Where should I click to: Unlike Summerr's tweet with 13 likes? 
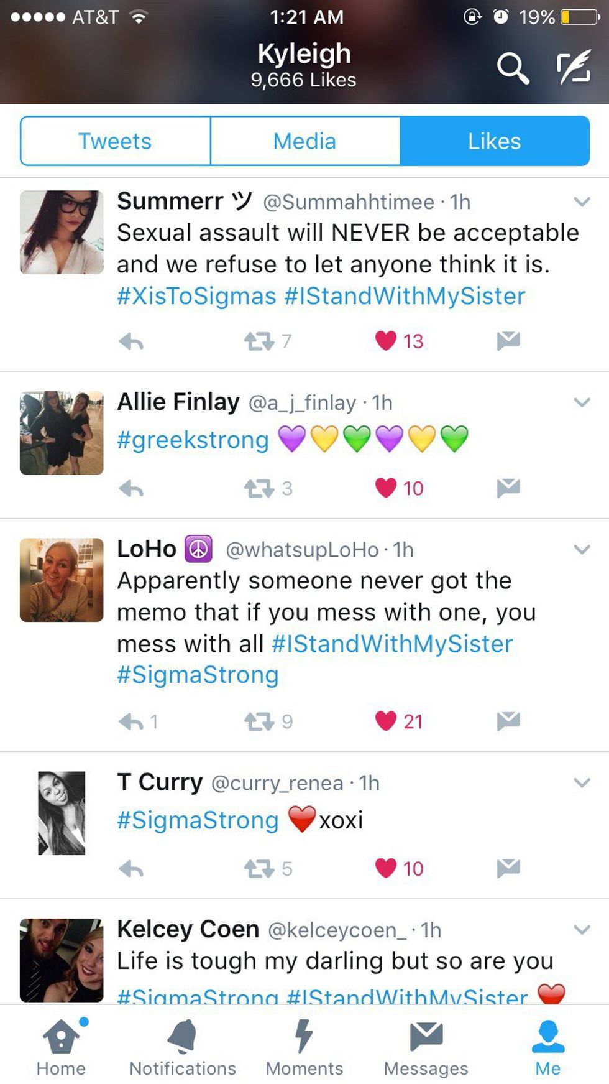tap(386, 341)
